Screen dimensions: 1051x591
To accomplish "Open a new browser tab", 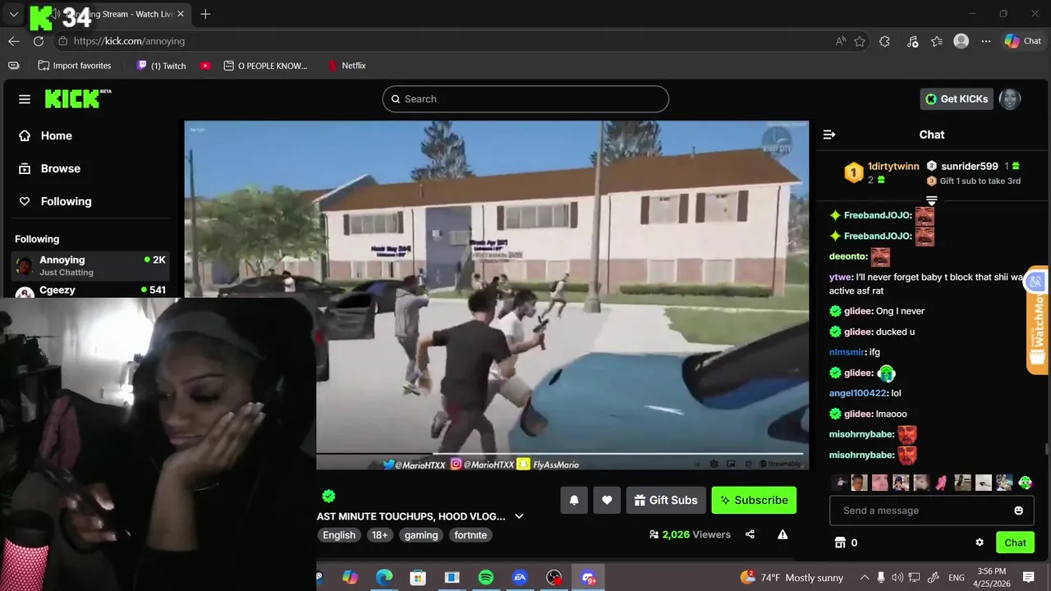I will click(x=205, y=14).
